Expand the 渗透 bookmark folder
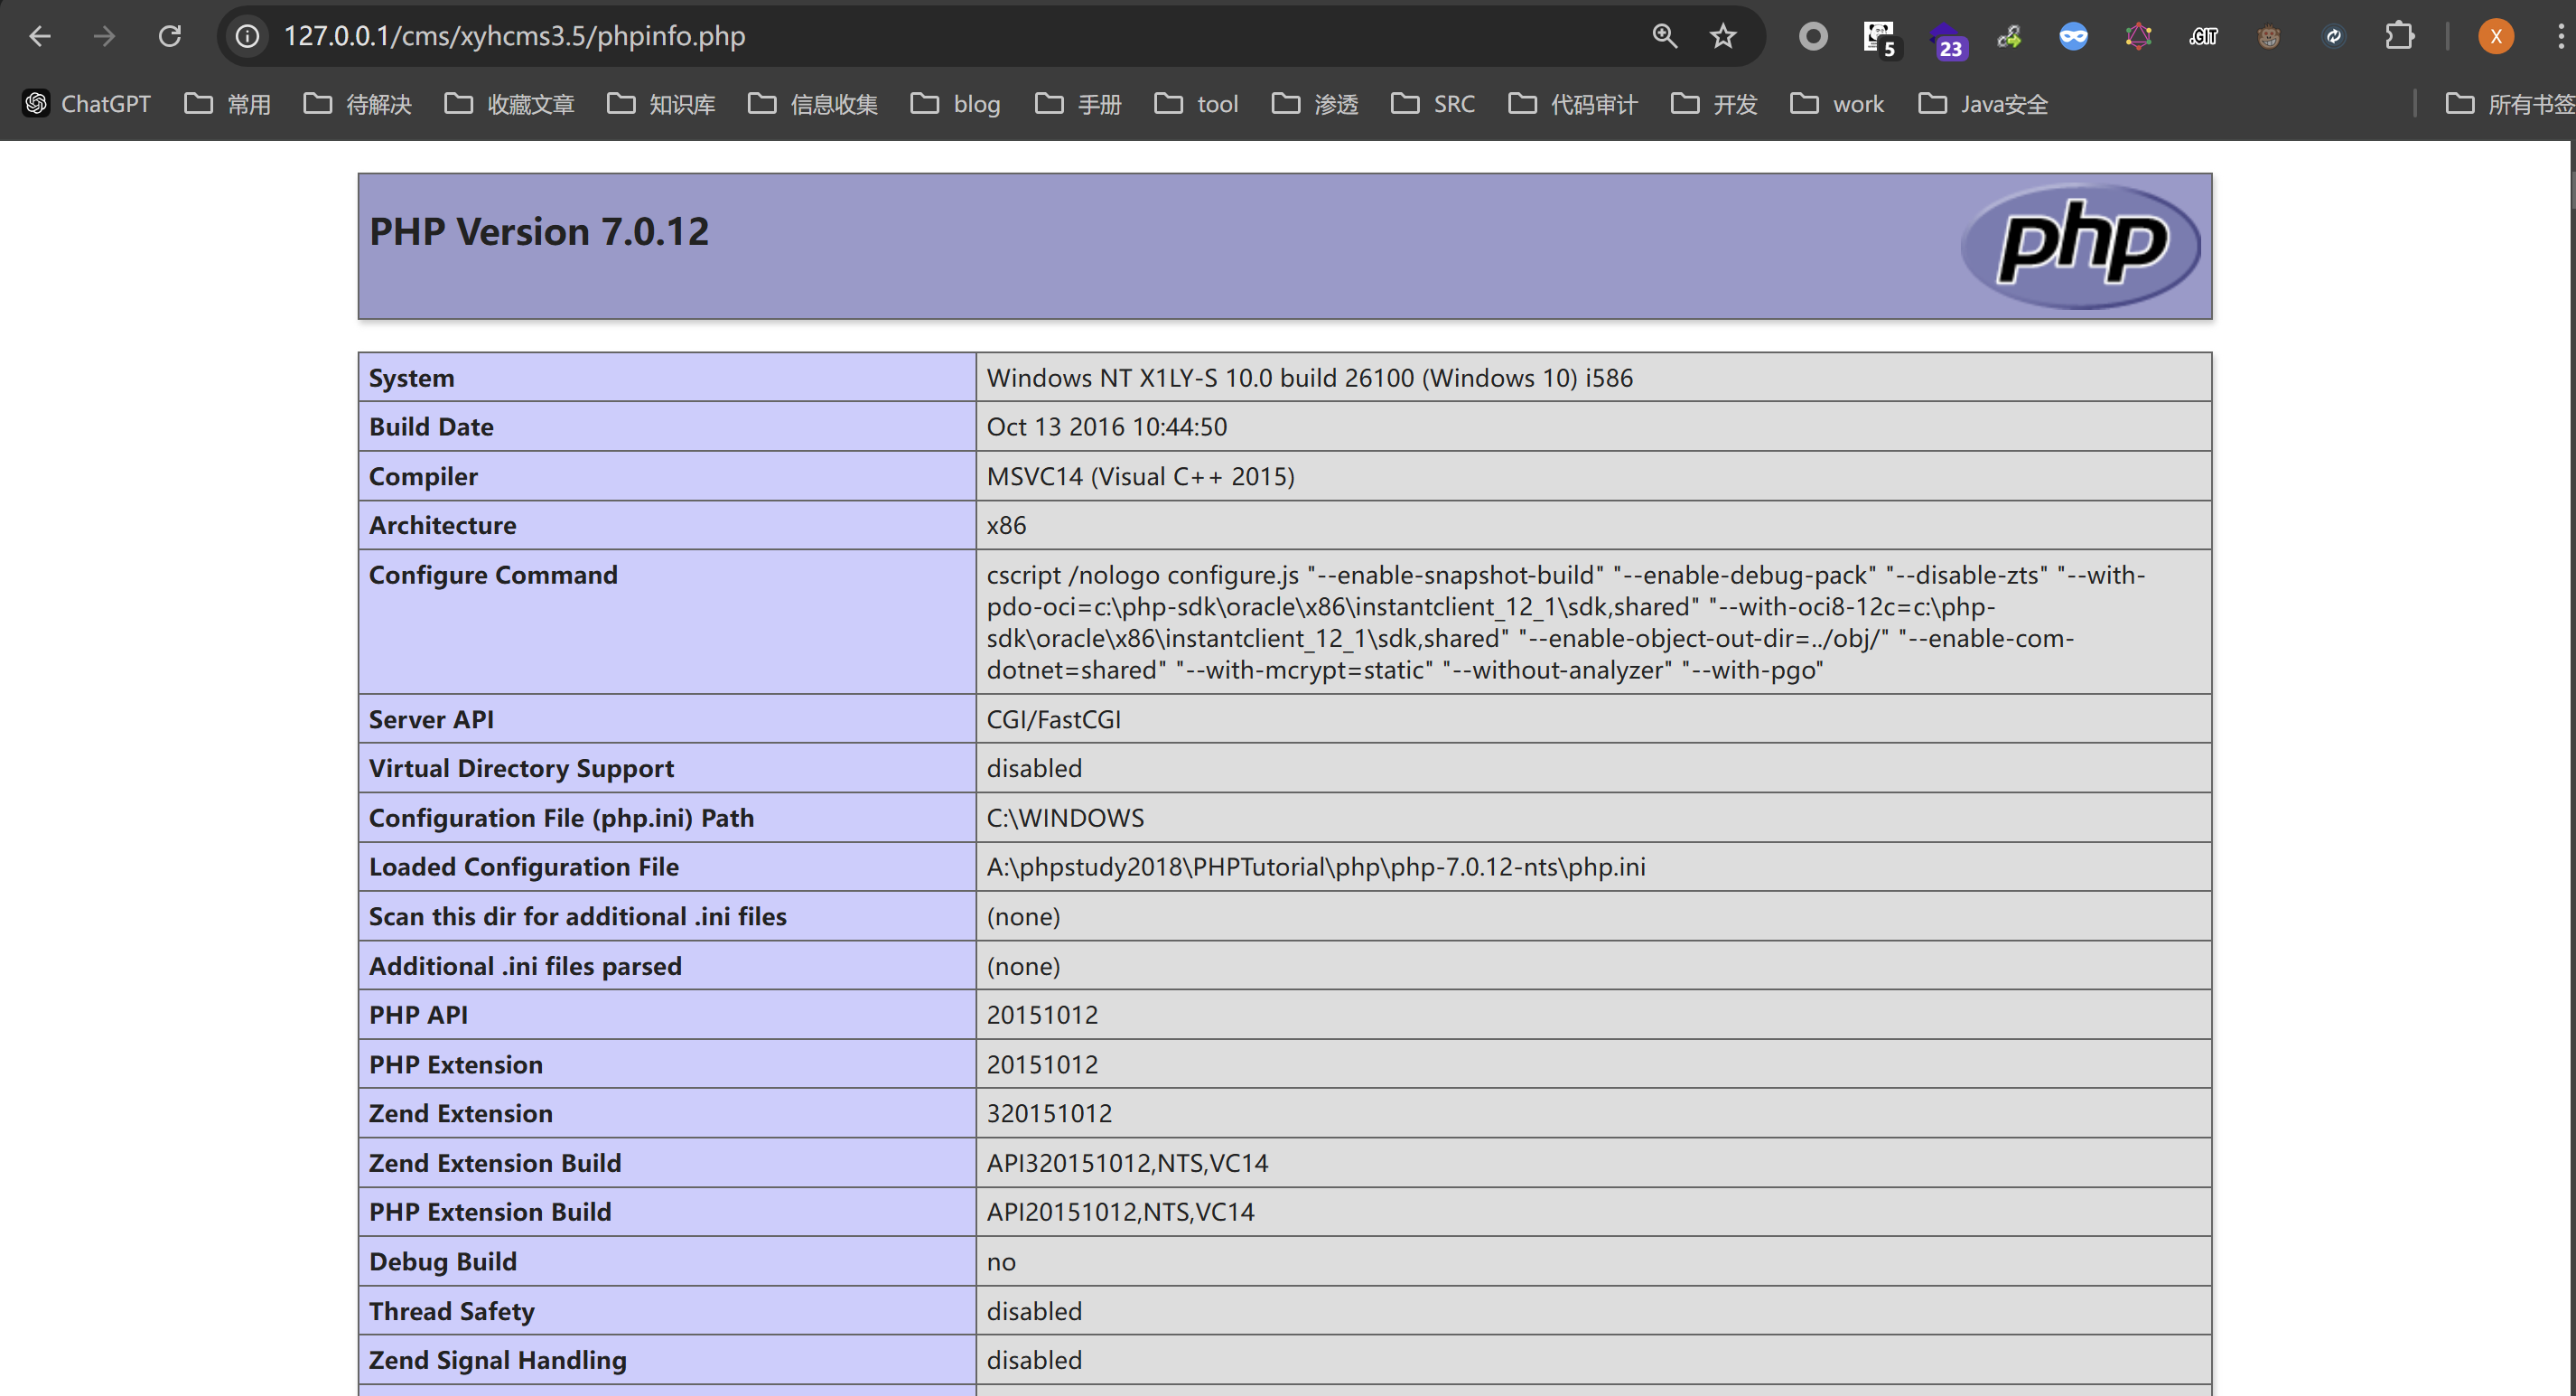 pyautogui.click(x=1315, y=104)
